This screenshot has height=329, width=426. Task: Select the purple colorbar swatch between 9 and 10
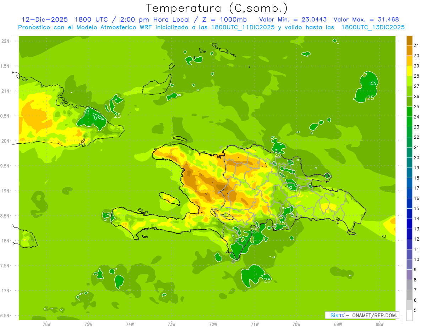pyautogui.click(x=409, y=264)
